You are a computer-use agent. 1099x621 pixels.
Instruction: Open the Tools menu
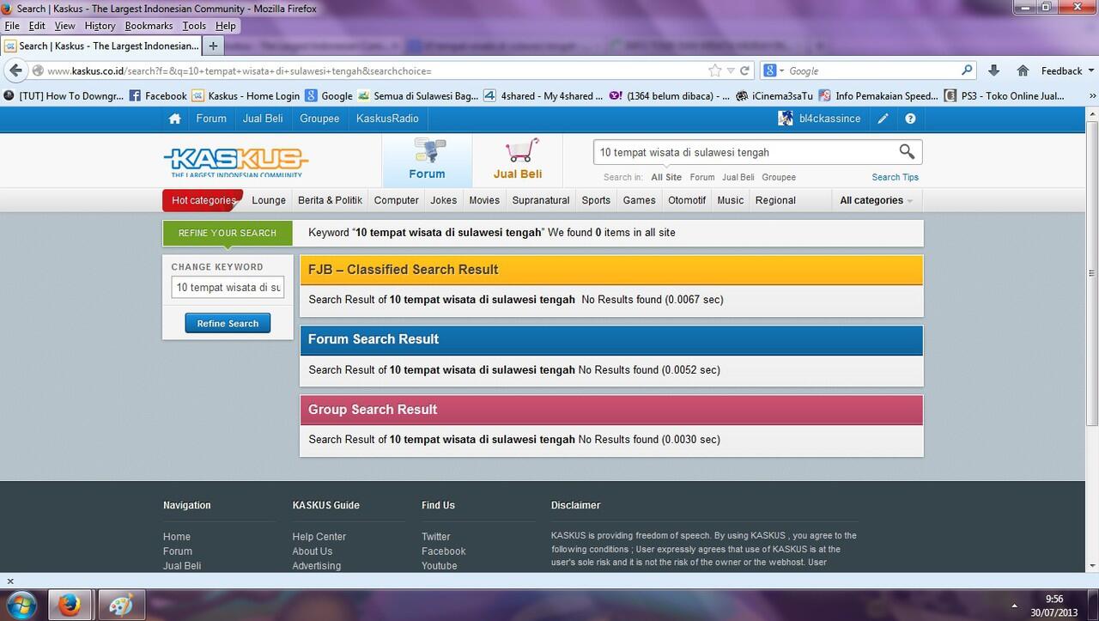[x=194, y=26]
